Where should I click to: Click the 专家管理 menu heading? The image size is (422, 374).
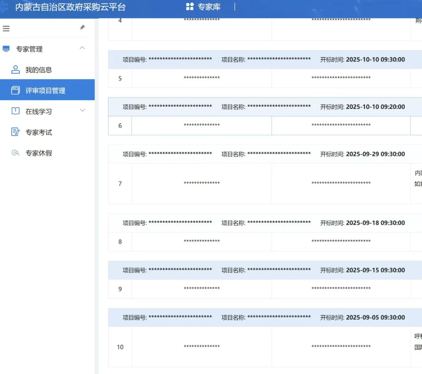[x=29, y=49]
